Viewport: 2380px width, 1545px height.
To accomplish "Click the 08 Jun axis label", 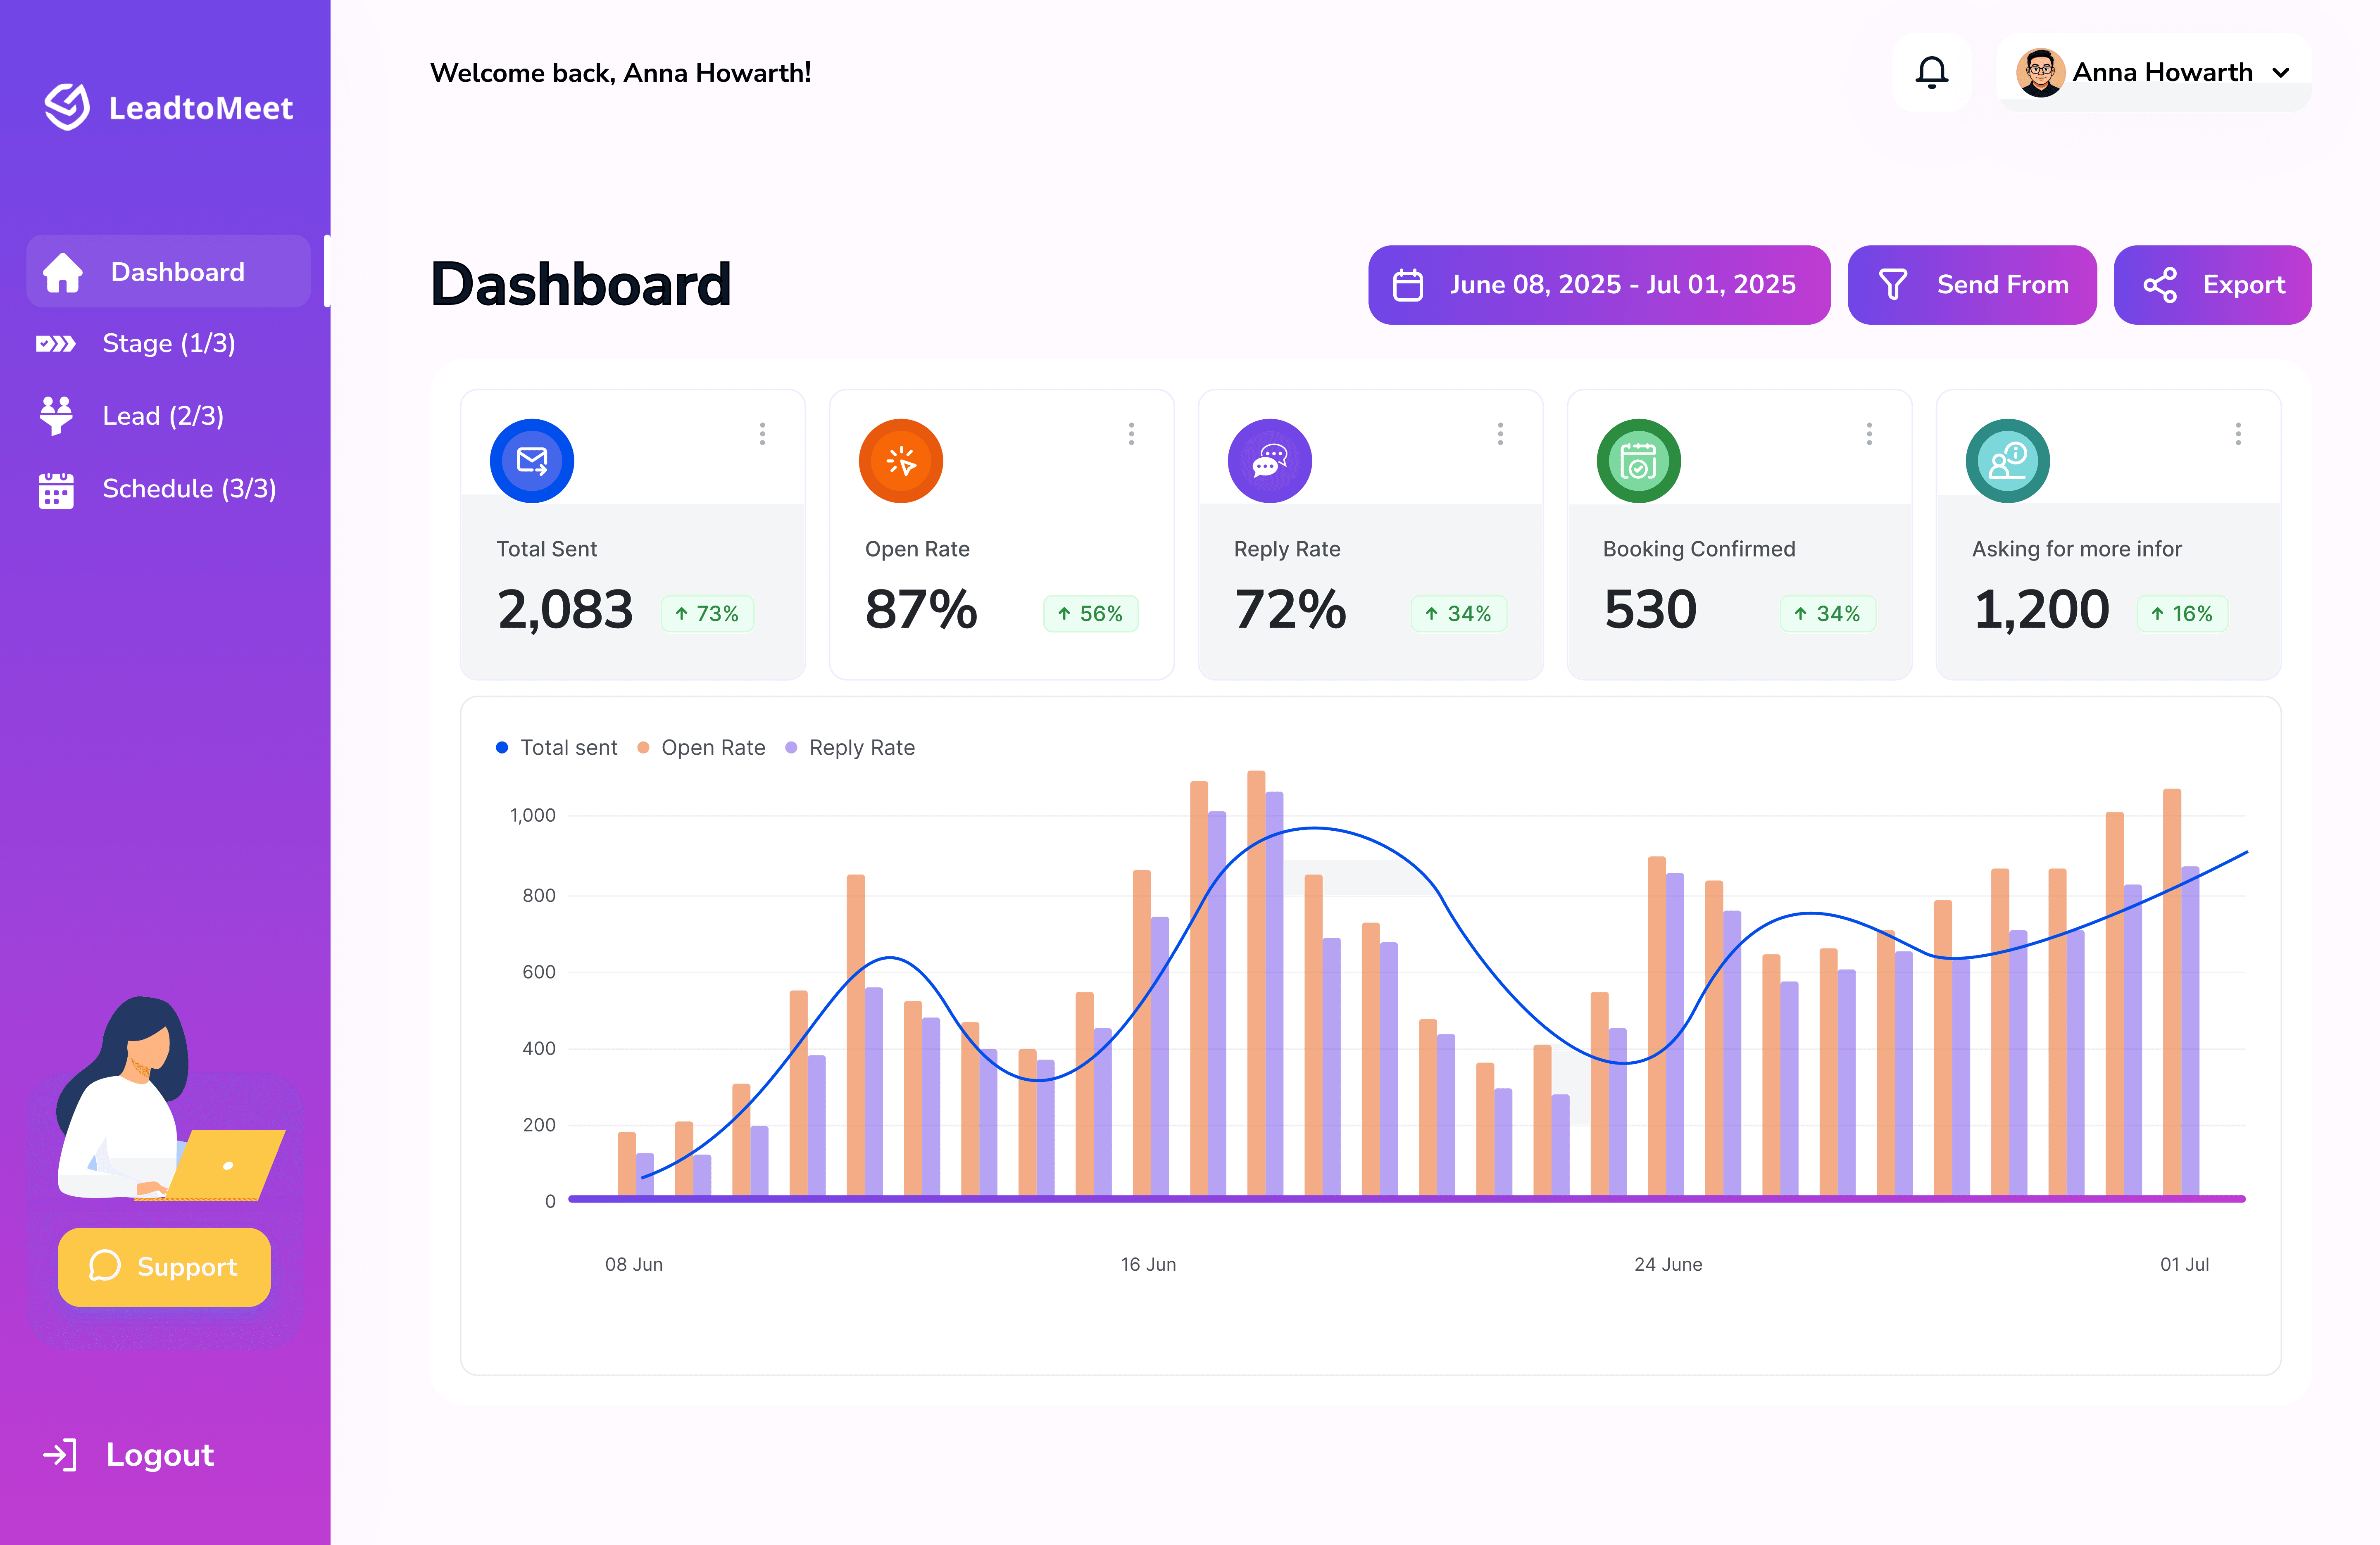I will [x=634, y=1265].
